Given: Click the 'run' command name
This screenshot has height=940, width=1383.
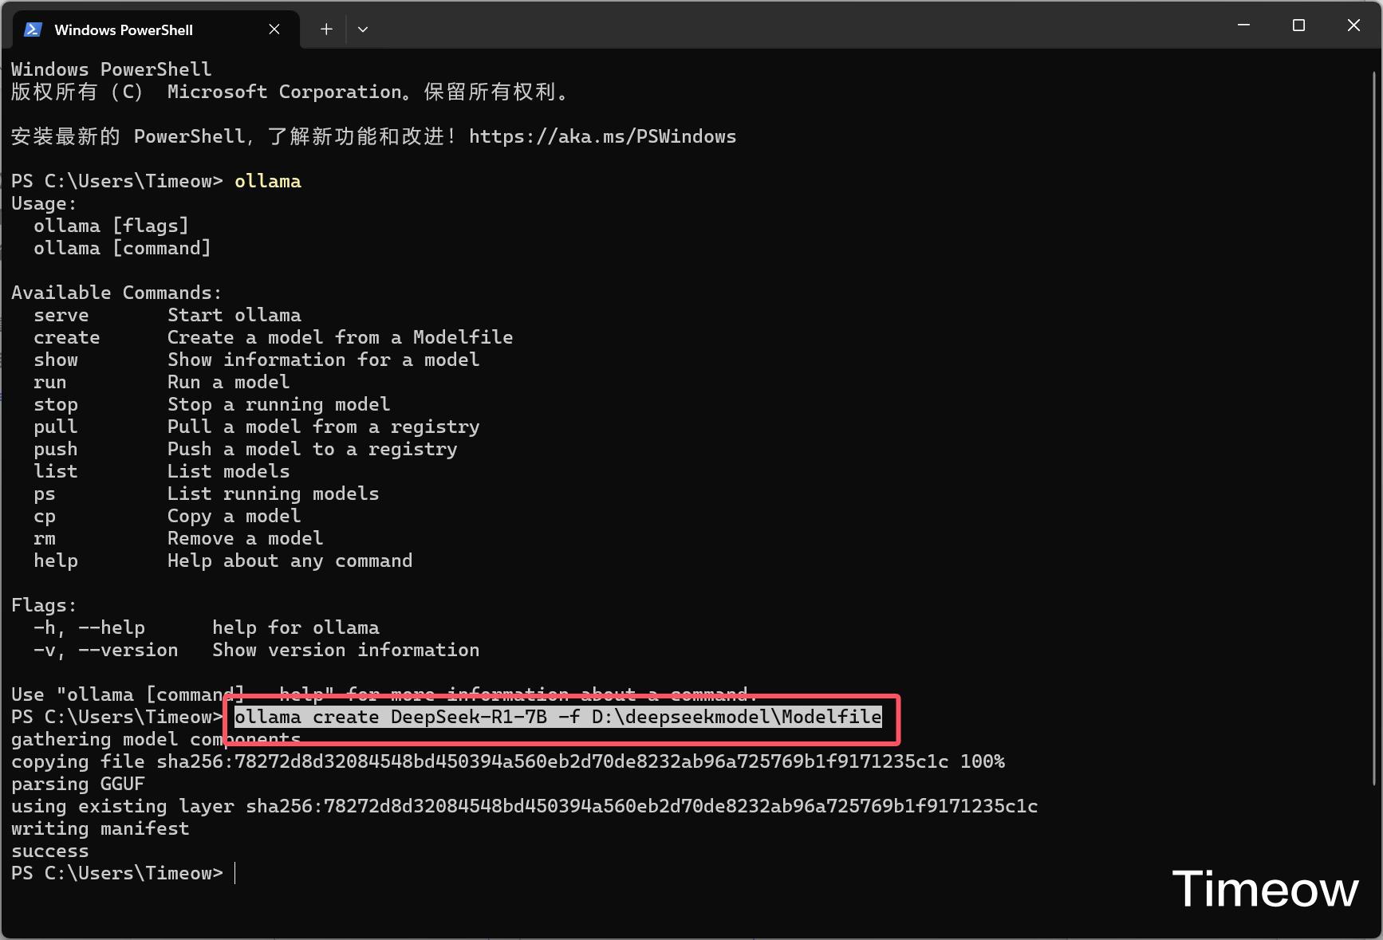Looking at the screenshot, I should click(50, 382).
